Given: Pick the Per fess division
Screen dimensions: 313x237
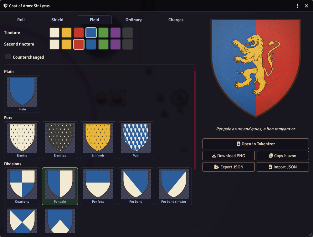Looking at the screenshot, I should pyautogui.click(x=98, y=186).
